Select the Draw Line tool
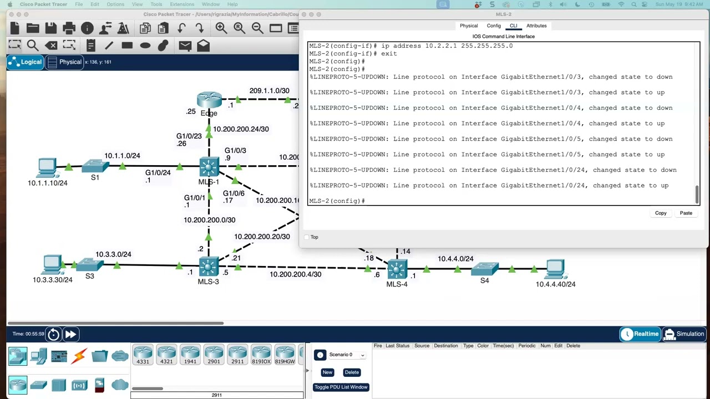 tap(109, 45)
